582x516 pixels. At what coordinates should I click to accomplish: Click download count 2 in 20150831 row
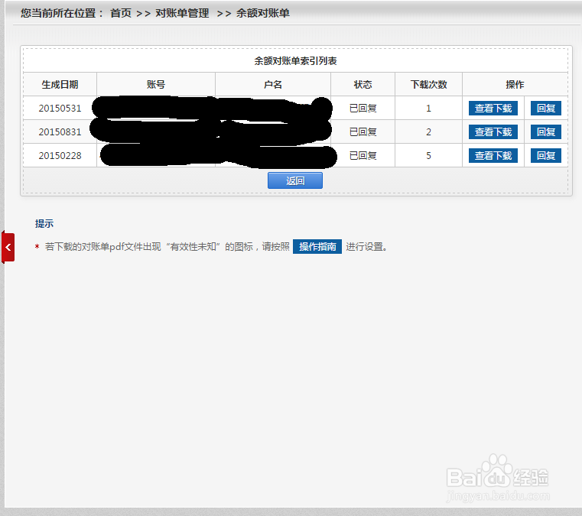coord(428,132)
